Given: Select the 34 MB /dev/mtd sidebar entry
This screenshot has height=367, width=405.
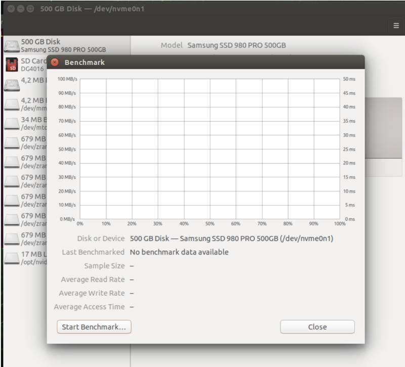Looking at the screenshot, I should point(25,123).
